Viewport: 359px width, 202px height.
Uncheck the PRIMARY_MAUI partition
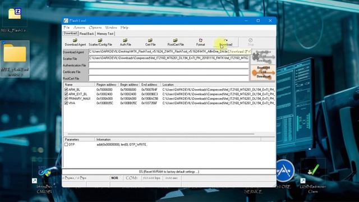[66, 99]
